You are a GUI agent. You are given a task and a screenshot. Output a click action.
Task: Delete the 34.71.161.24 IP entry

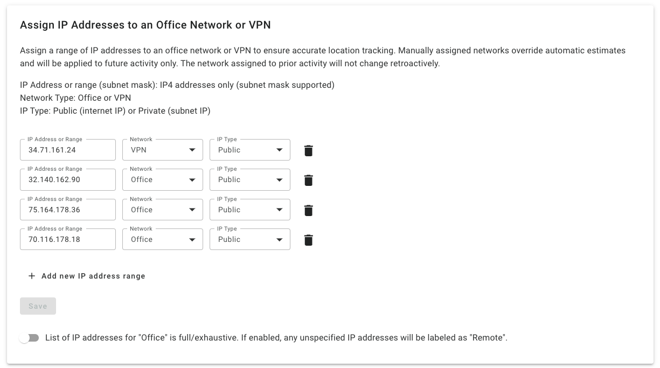308,150
